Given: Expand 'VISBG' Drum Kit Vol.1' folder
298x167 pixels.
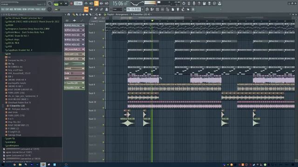Looking at the screenshot, I should pos(17,36).
